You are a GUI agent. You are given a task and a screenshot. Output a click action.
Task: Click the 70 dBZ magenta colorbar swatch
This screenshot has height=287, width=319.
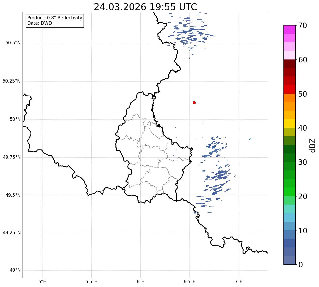[x=289, y=29]
